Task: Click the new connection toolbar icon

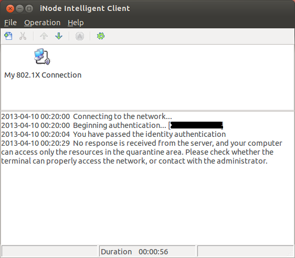Action: tap(8, 36)
